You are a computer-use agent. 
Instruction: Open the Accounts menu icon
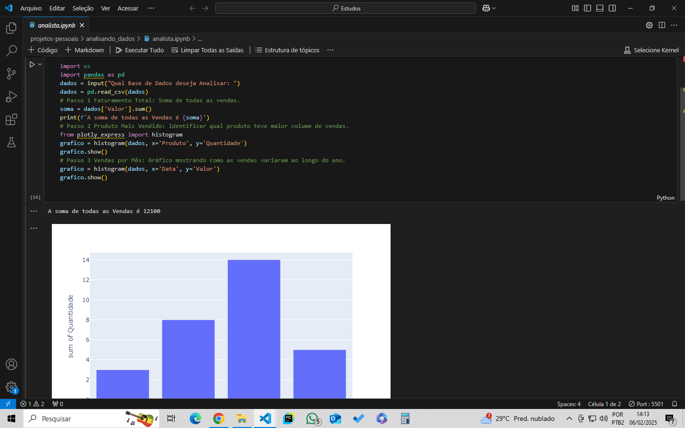pyautogui.click(x=11, y=364)
